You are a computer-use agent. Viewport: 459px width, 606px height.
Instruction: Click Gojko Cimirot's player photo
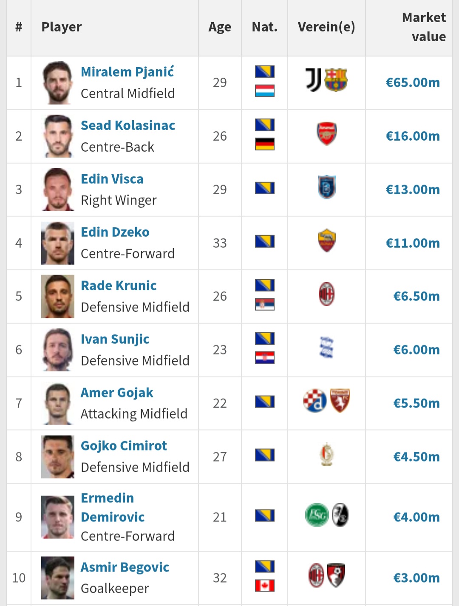coord(58,457)
